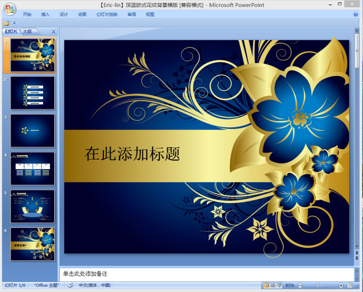Select slide 6 thumbnail
The width and height of the screenshot is (363, 292).
[x=32, y=244]
